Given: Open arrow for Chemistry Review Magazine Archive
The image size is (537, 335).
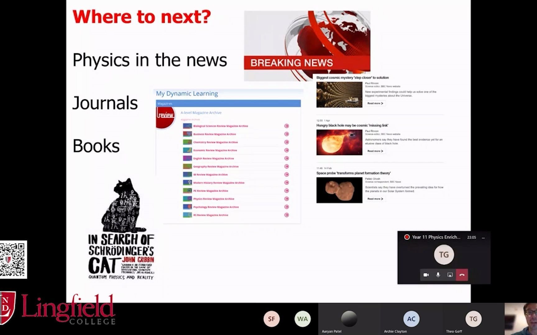Looking at the screenshot, I should (287, 142).
